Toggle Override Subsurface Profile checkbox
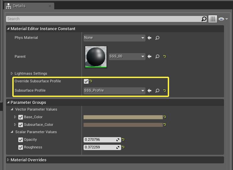233x170 pixels. 86,81
